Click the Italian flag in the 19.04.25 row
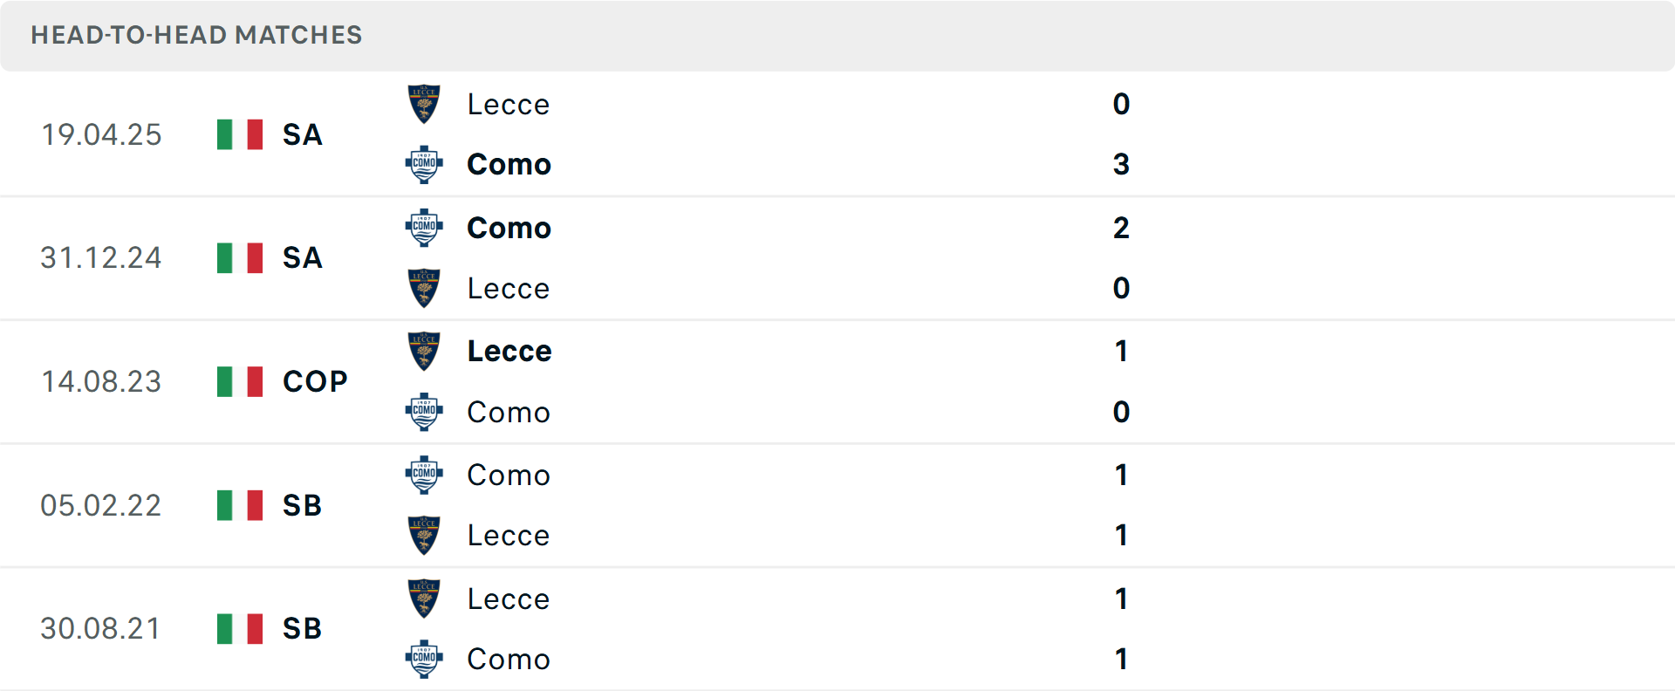 pos(240,134)
